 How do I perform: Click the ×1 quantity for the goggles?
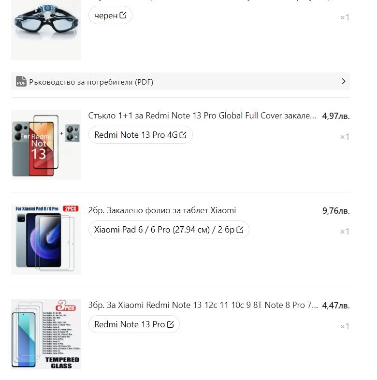345,17
